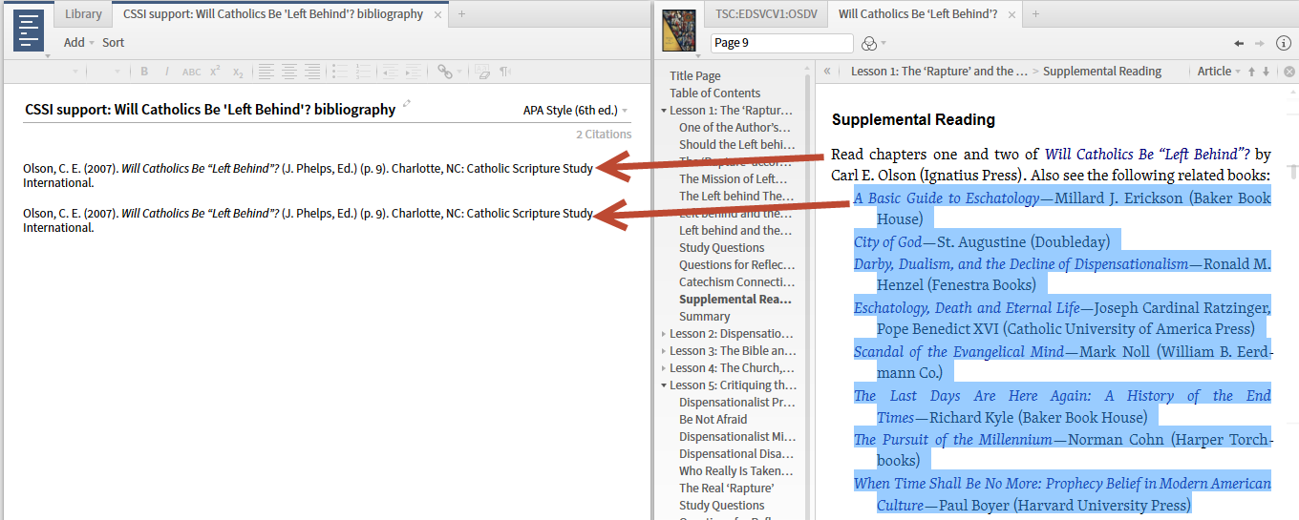Click the insert link chain icon

(444, 72)
